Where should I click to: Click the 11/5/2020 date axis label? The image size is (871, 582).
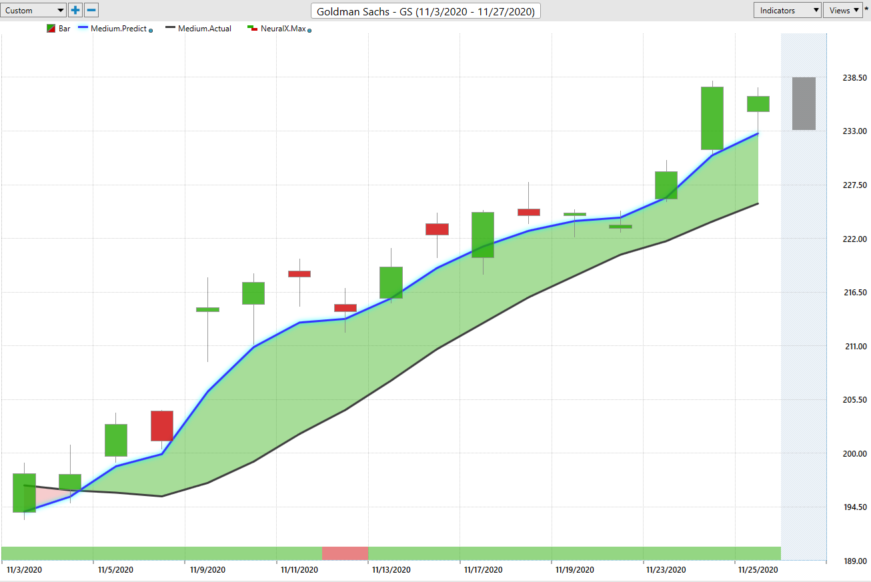pos(115,570)
